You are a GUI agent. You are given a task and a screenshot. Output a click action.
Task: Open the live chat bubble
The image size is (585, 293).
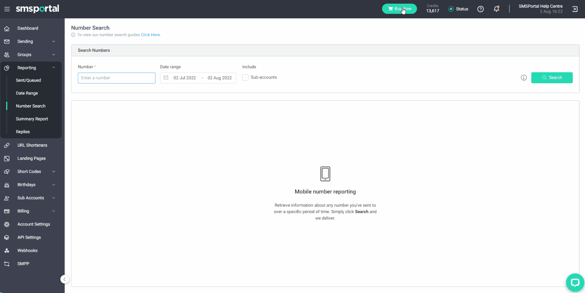tap(575, 282)
